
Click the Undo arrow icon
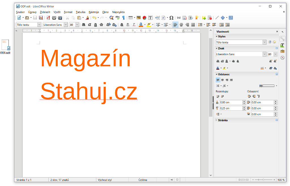pos(94,18)
